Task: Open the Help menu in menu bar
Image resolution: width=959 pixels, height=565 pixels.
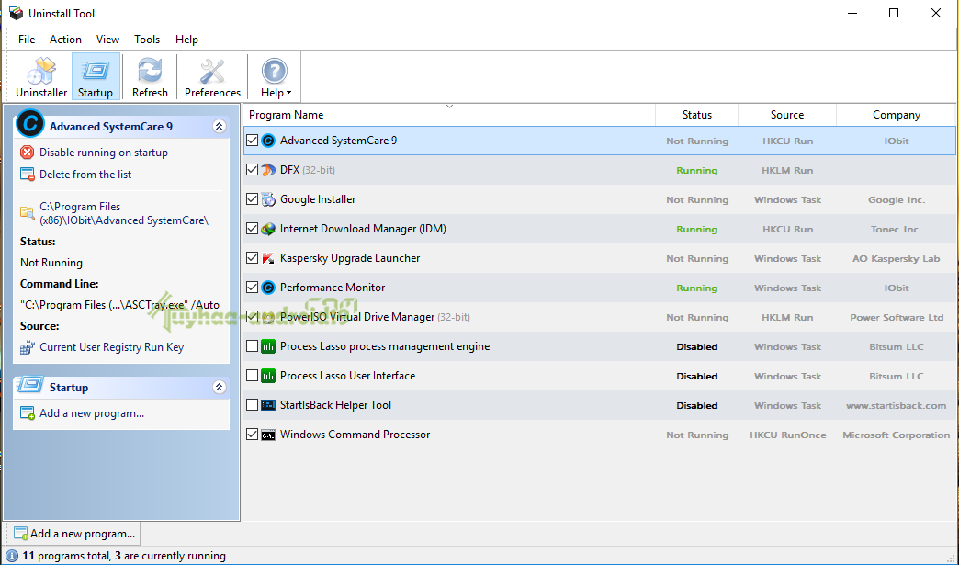Action: point(186,40)
